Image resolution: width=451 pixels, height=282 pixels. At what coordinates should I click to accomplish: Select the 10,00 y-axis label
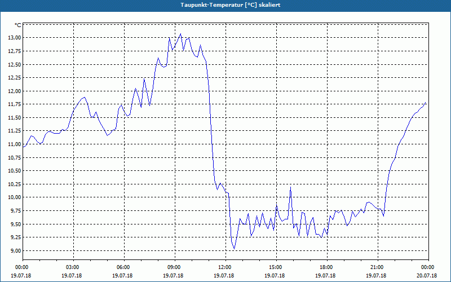tap(15, 197)
